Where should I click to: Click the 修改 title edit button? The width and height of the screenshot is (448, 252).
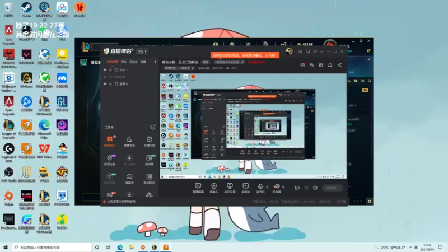click(206, 62)
